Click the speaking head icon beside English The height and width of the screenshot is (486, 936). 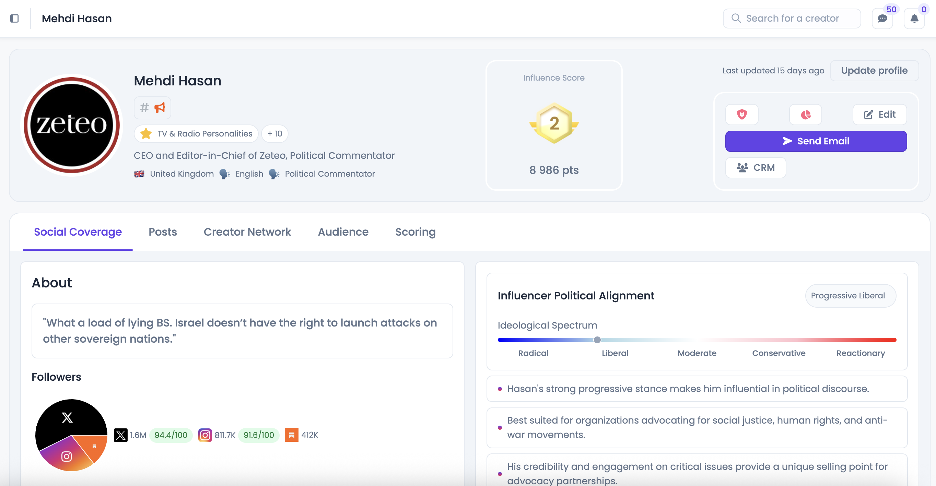click(224, 174)
